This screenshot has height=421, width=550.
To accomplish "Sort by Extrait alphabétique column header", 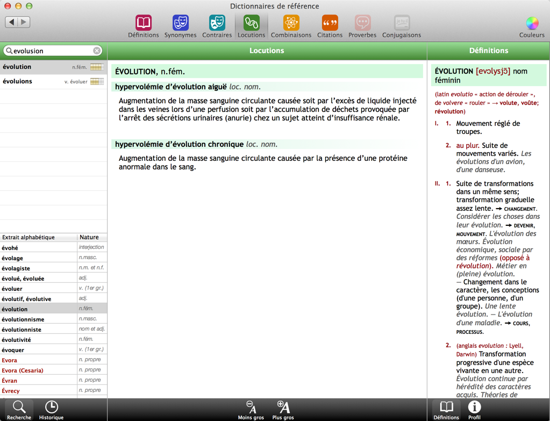I will tap(39, 237).
